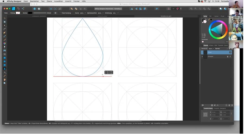Screen dimensions: 244x134
Task: Select the Transparency wine glass tool
Action: (x=5, y=47)
